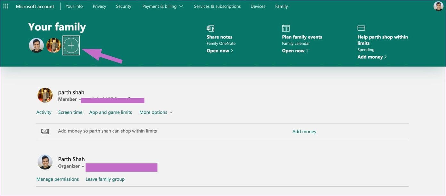Open the Microsoft apps launcher grid
446x196 pixels.
click(x=6, y=6)
